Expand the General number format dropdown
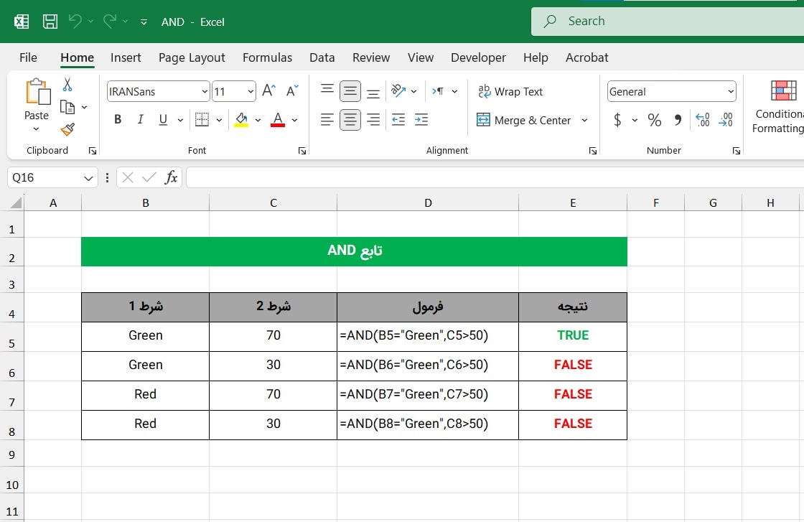This screenshot has height=522, width=804. 731,92
